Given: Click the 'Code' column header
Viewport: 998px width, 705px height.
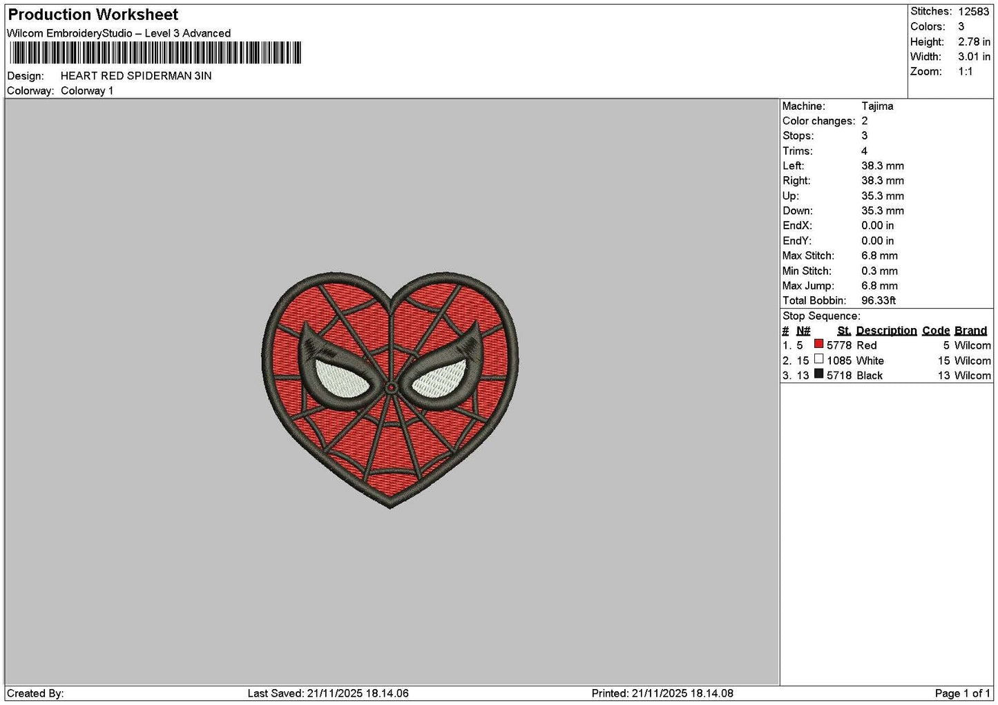Looking at the screenshot, I should [936, 331].
